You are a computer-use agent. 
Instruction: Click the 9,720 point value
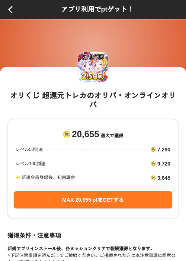(x=164, y=164)
